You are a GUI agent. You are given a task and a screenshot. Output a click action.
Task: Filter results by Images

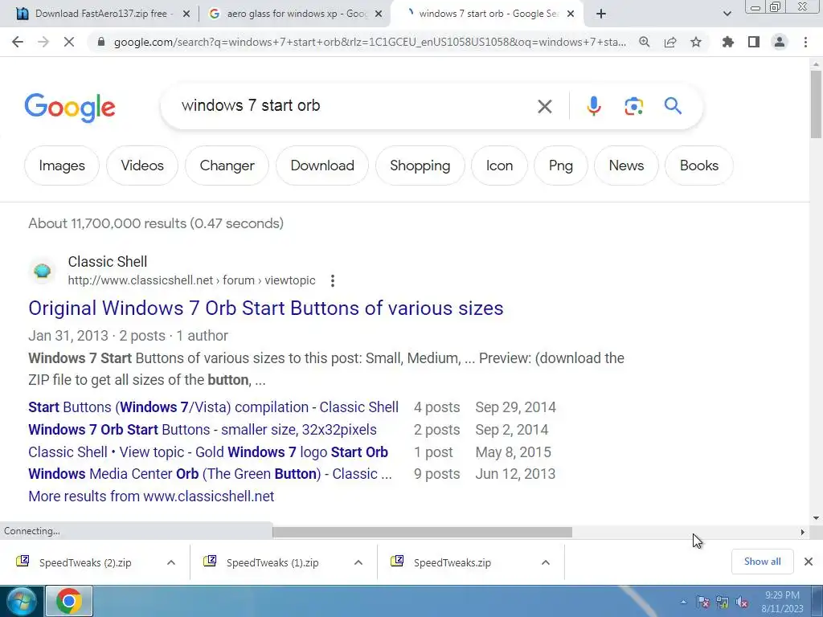point(62,165)
